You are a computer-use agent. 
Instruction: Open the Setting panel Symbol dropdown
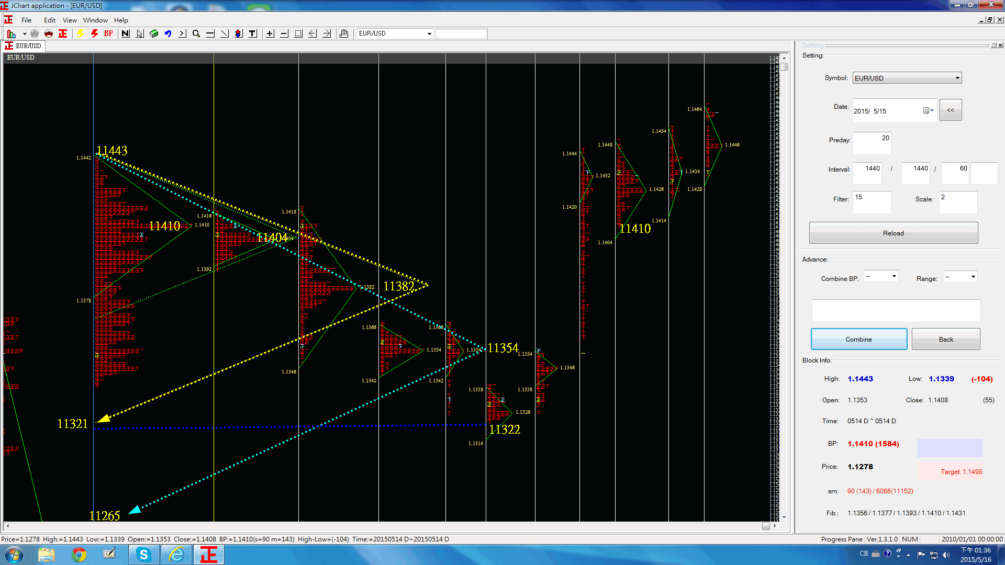907,78
